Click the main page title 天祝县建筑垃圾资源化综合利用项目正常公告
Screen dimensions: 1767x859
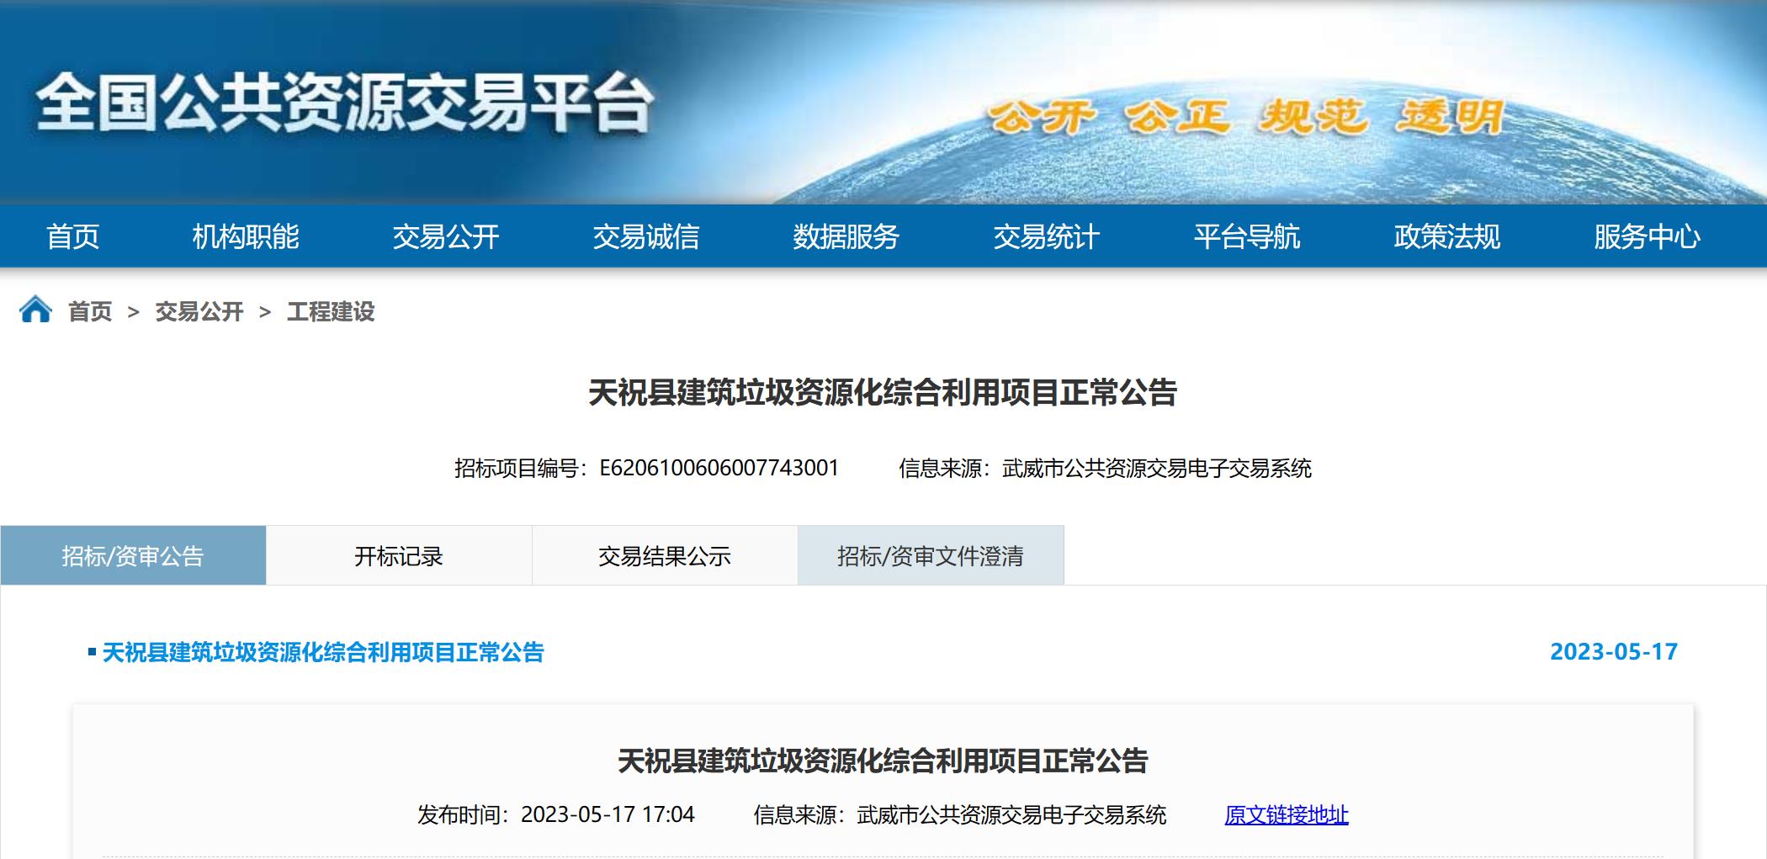883,393
